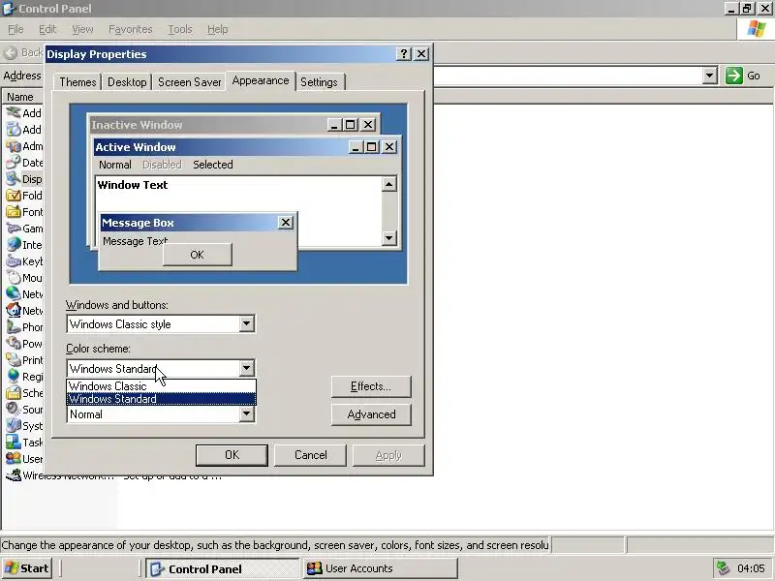
Task: Click the preview window scroll down arrow
Action: [389, 237]
